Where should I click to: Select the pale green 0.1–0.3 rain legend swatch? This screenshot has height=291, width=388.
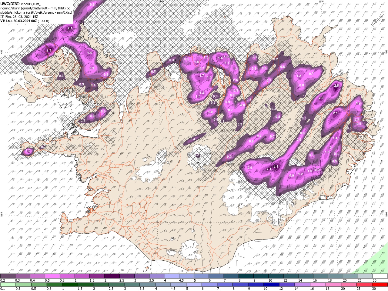8,285
